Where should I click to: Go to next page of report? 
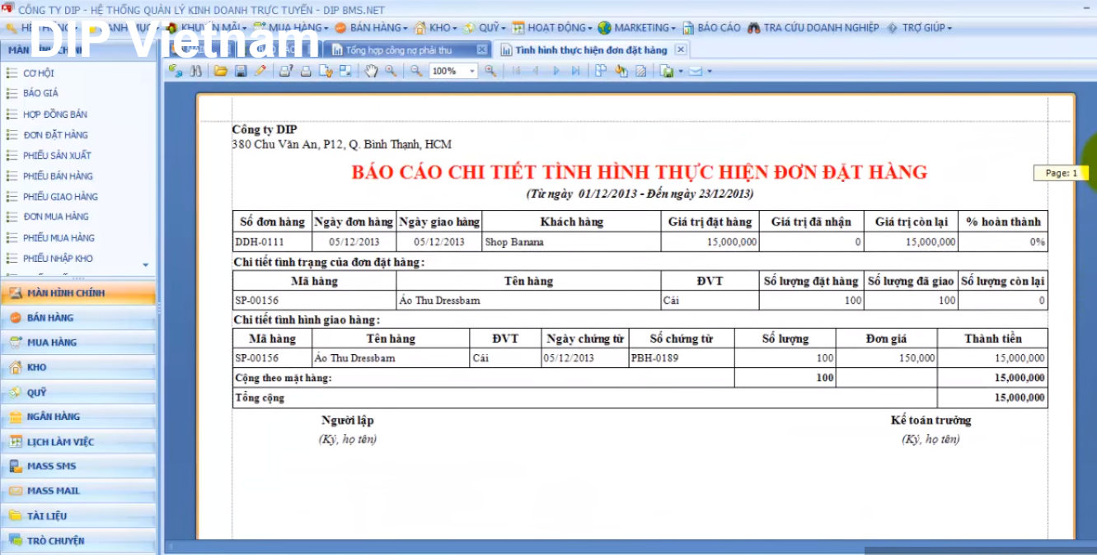point(556,71)
